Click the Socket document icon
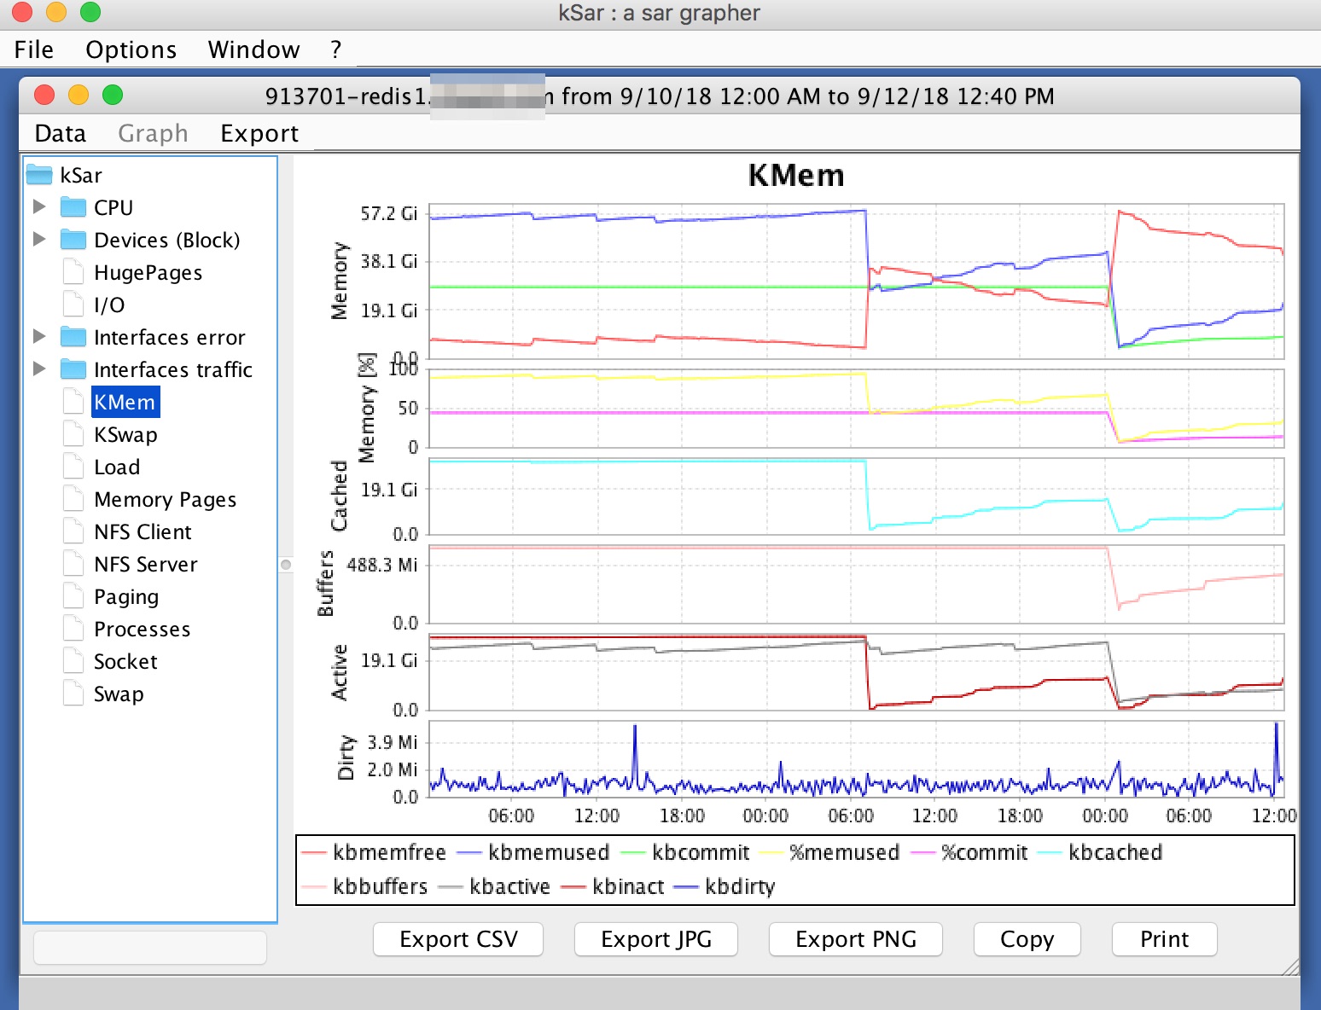 click(x=73, y=661)
